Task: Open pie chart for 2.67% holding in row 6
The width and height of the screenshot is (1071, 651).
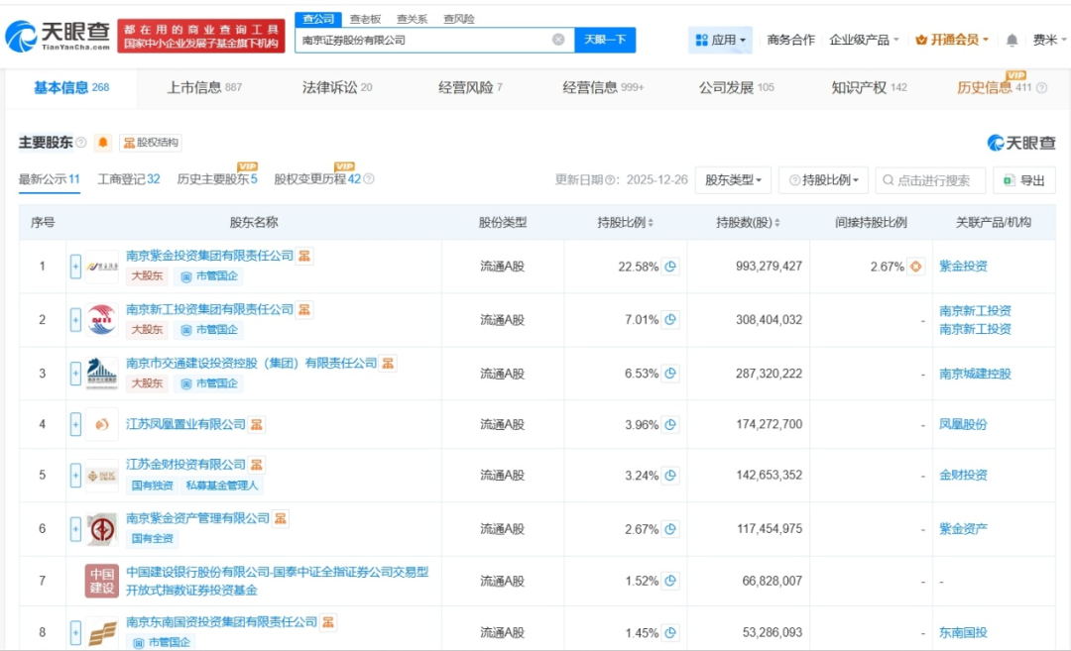Action: click(670, 529)
